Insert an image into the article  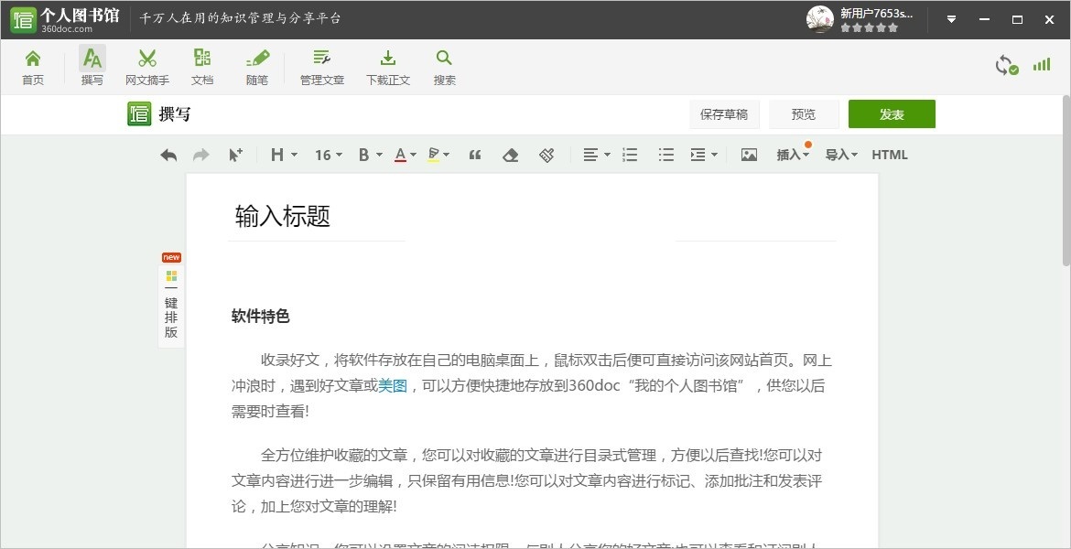(749, 154)
